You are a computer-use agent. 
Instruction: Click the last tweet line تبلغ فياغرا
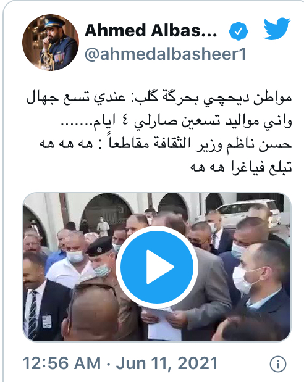pos(241,167)
